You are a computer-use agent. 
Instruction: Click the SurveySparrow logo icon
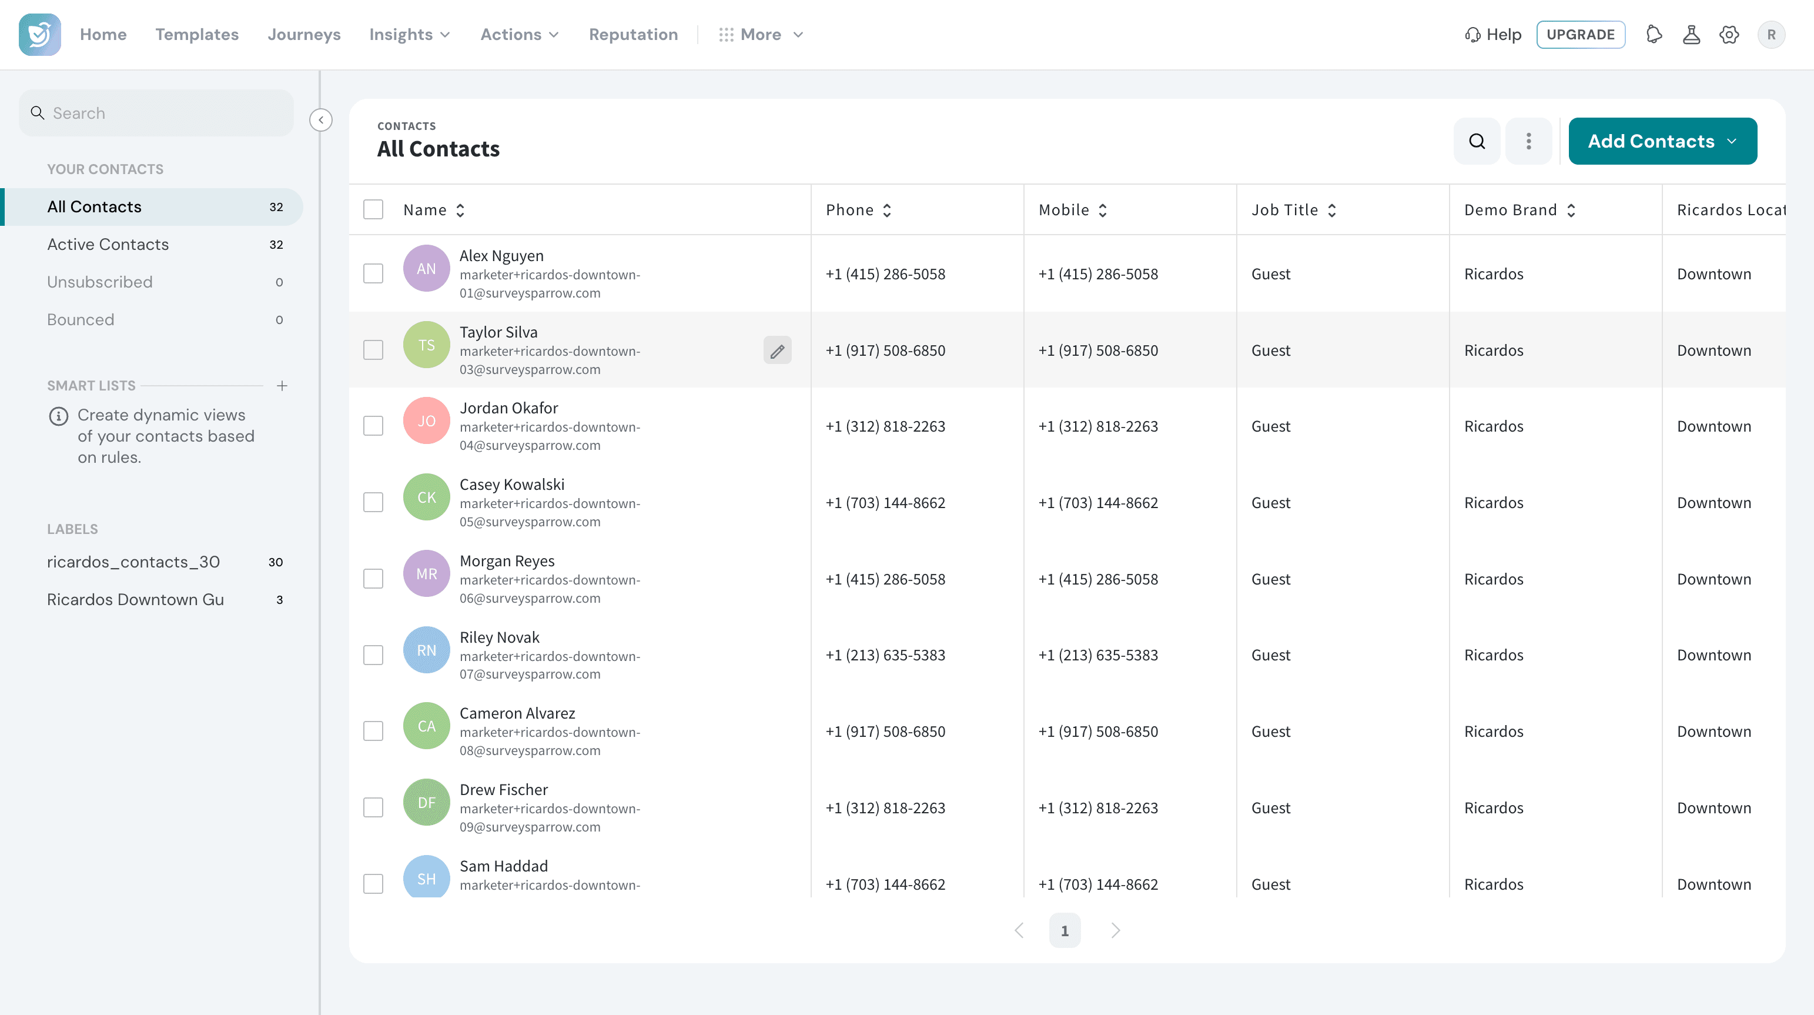point(39,35)
